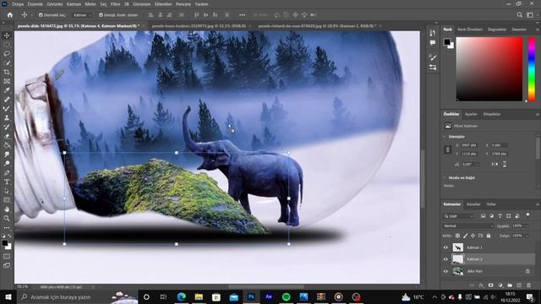Switch to the Kanallar tab
541x304 pixels.
(x=473, y=204)
